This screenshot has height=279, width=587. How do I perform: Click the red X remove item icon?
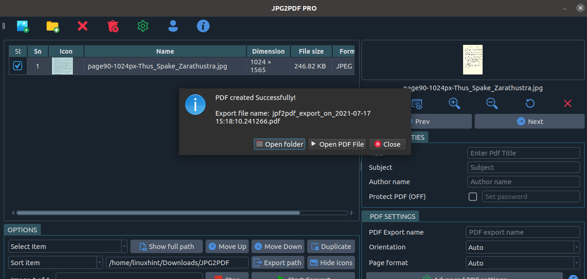pos(83,26)
